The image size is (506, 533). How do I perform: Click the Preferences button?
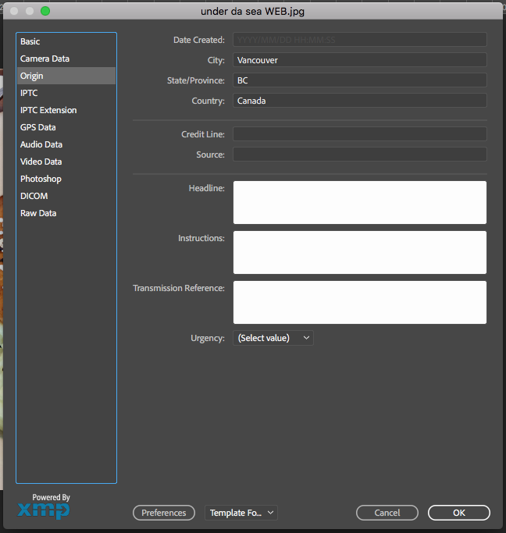[164, 513]
